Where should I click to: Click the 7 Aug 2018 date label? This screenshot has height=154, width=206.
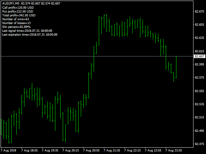[x=8, y=150]
